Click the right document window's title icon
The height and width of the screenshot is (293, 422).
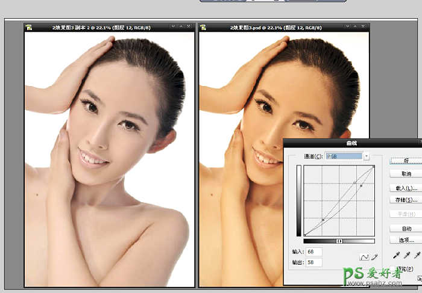pyautogui.click(x=203, y=27)
